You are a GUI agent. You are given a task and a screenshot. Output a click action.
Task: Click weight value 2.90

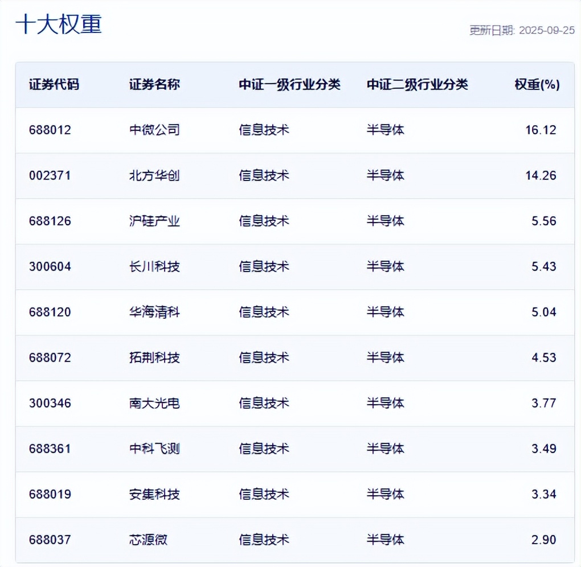pos(544,540)
